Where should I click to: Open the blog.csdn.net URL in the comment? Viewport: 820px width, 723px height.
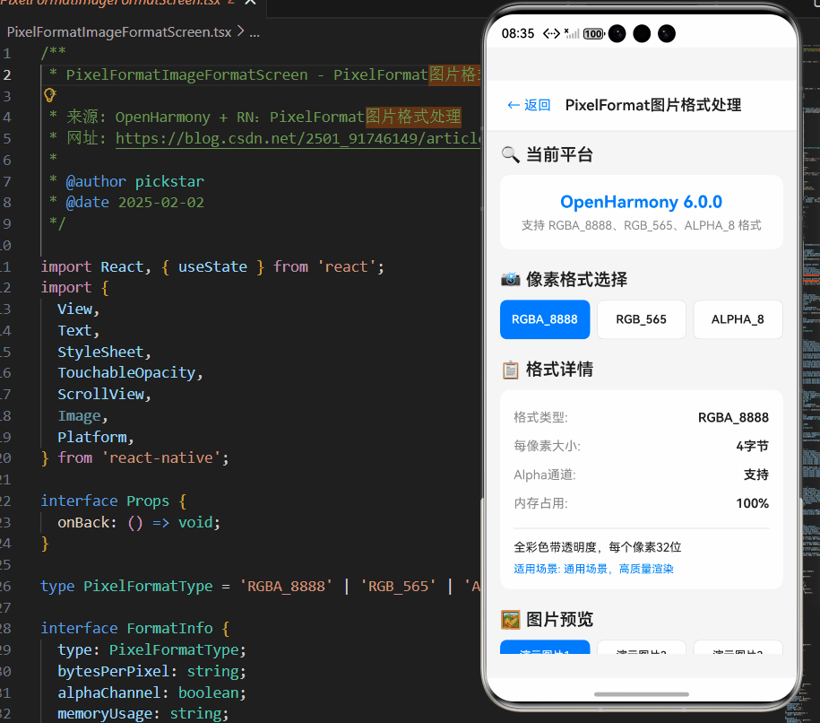click(298, 138)
